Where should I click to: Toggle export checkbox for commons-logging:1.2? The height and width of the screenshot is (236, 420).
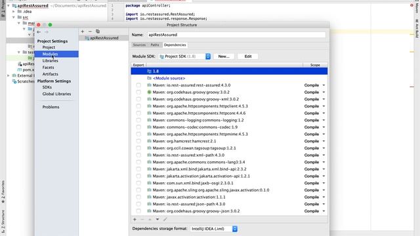pos(138,120)
